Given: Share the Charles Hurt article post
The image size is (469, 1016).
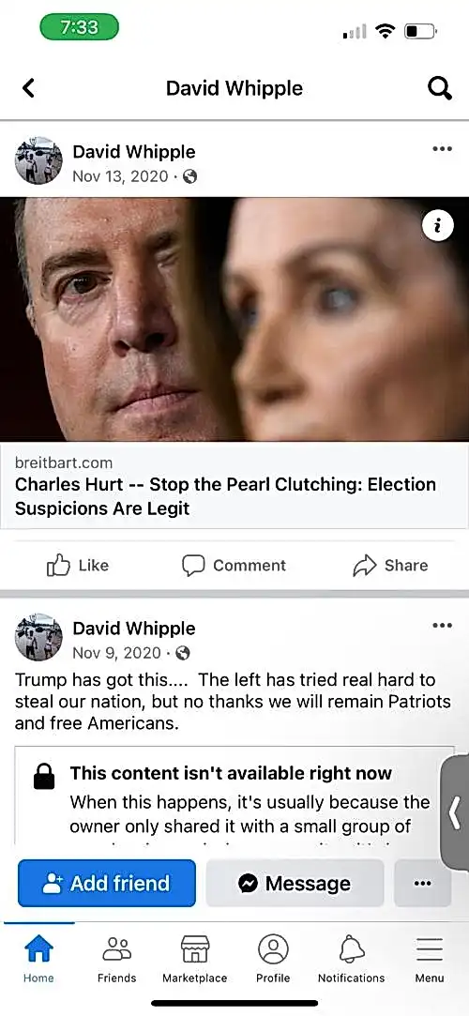Looking at the screenshot, I should click(390, 566).
